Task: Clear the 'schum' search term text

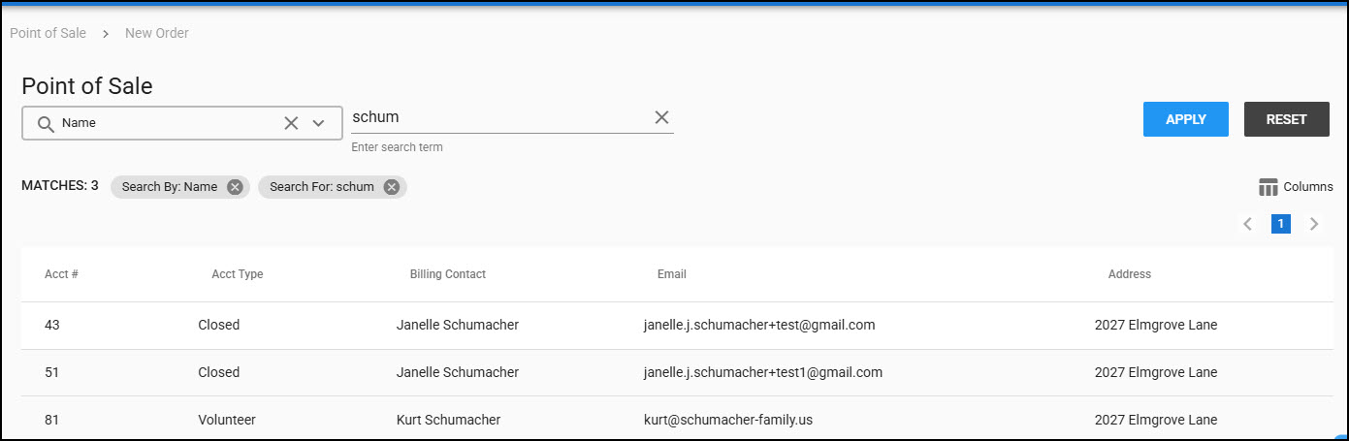Action: [x=661, y=117]
